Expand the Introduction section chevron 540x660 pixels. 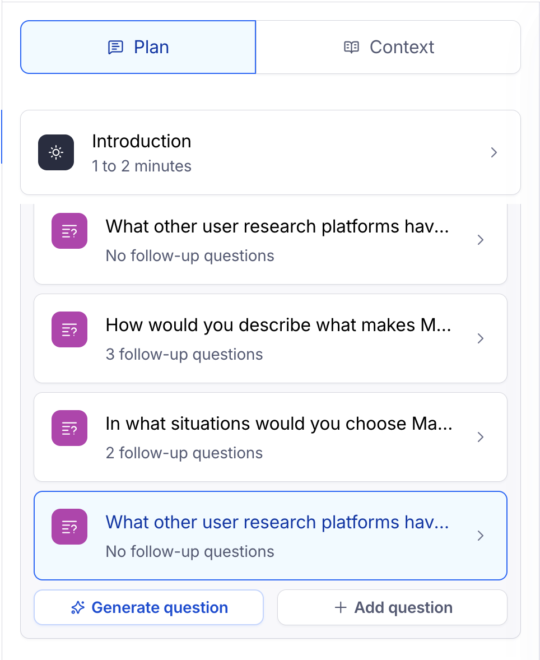point(494,152)
